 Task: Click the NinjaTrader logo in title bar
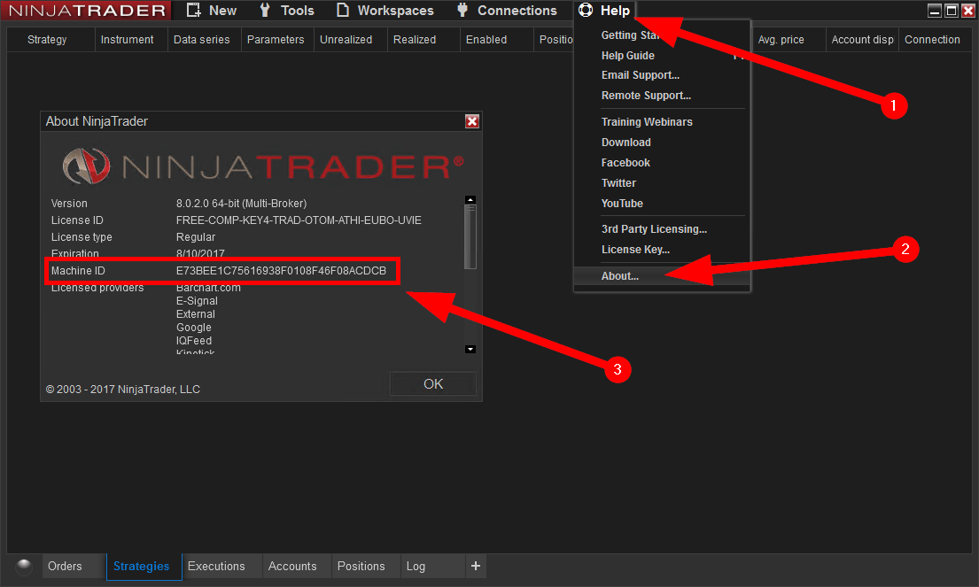(87, 11)
